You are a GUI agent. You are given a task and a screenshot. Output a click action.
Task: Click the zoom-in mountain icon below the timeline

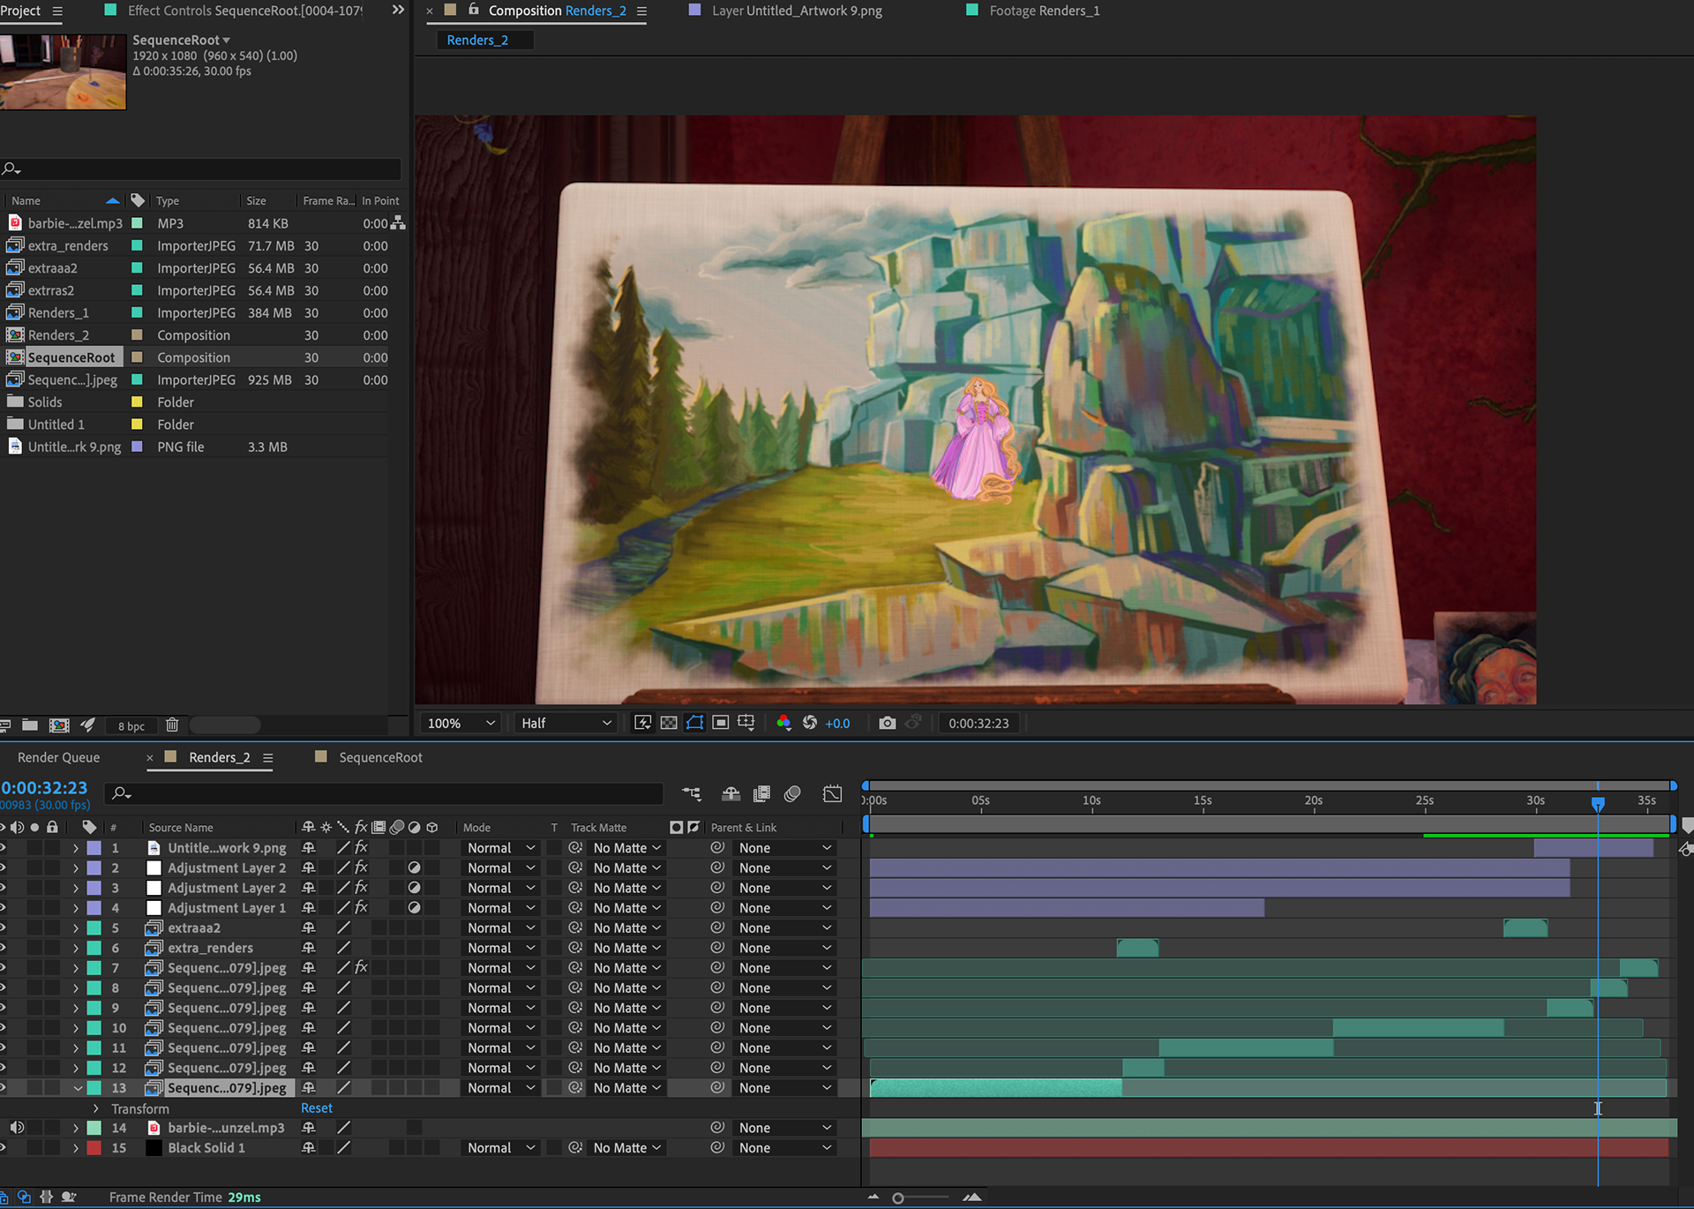(x=971, y=1198)
